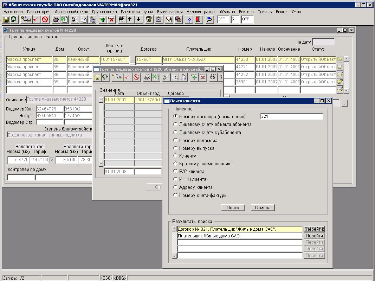Click the red X delete-record icon
This screenshot has height=281, width=375.
(111, 19)
